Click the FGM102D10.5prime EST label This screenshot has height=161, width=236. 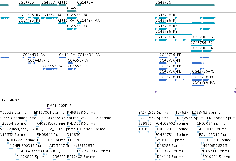coord(216,135)
